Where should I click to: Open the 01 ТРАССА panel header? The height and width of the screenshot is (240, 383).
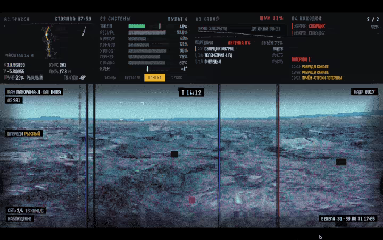click(x=16, y=19)
